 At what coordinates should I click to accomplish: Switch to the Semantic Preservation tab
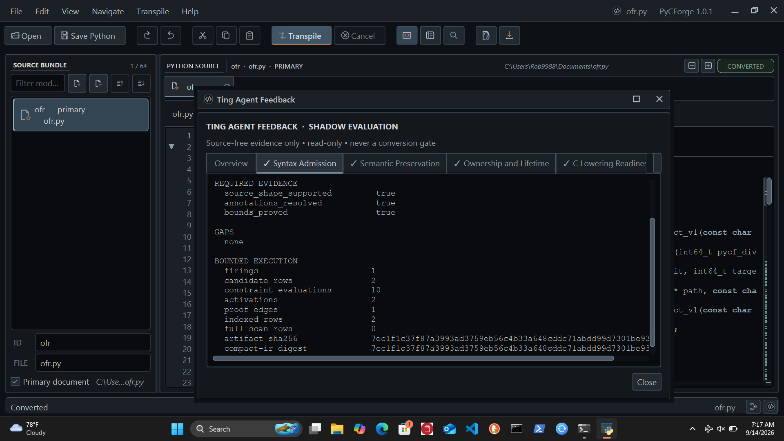395,163
